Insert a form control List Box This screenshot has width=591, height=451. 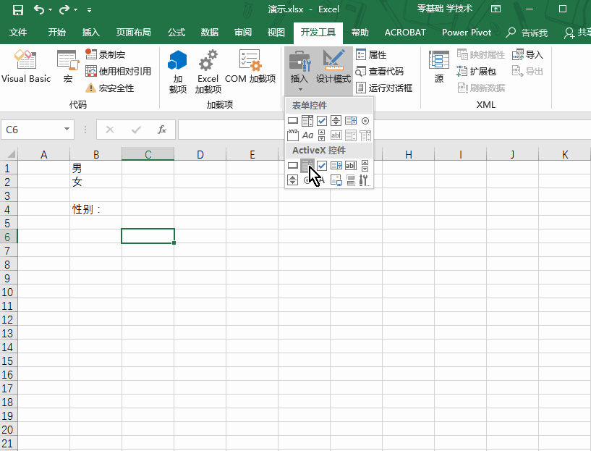[351, 121]
